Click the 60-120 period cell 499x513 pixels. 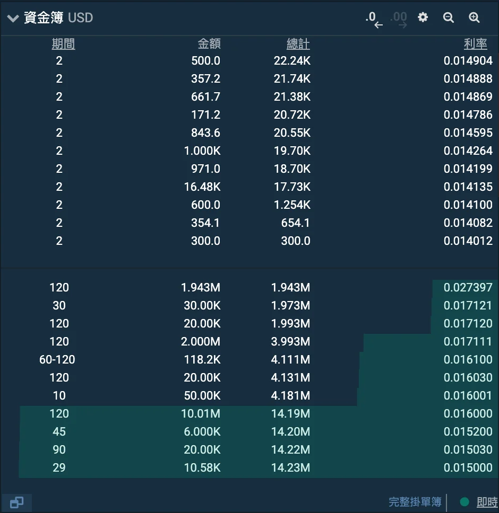(57, 359)
